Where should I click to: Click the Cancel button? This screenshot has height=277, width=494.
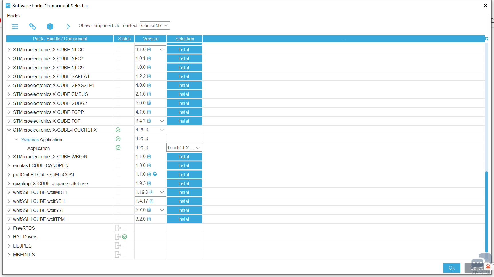pos(477,268)
